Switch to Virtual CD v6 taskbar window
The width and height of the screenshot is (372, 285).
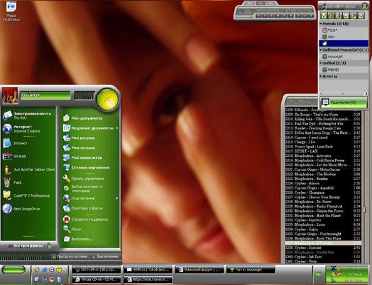pyautogui.click(x=96, y=279)
